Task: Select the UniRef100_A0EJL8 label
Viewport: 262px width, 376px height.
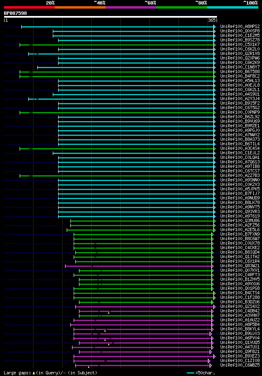Action: 240,85
